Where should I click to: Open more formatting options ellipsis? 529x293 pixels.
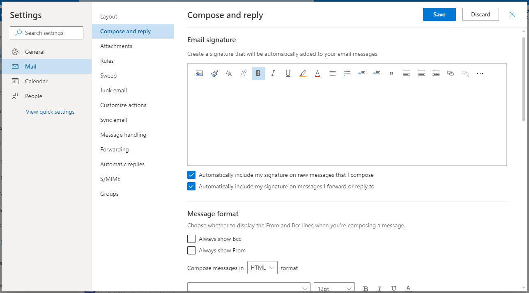(x=480, y=73)
